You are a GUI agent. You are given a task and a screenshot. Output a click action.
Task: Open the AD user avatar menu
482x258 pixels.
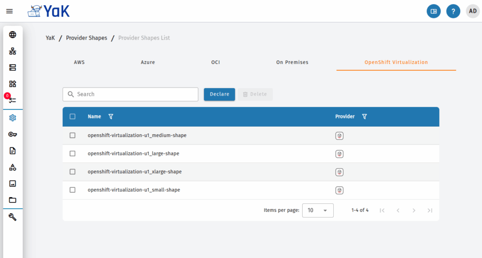(x=473, y=11)
